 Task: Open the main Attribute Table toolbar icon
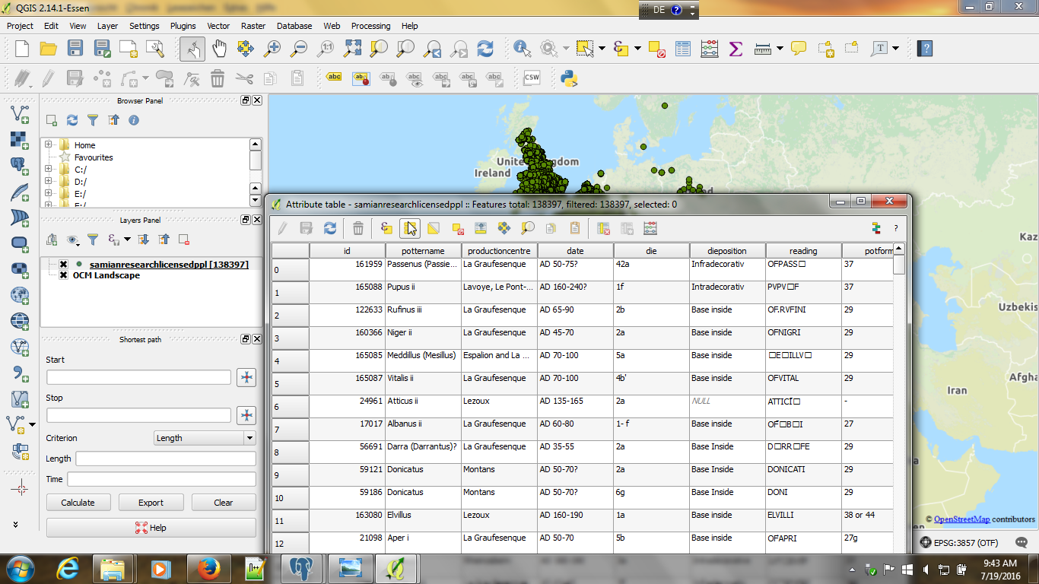[683, 49]
